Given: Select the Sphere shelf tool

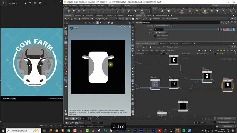Looking at the screenshot, I should pos(74,11).
